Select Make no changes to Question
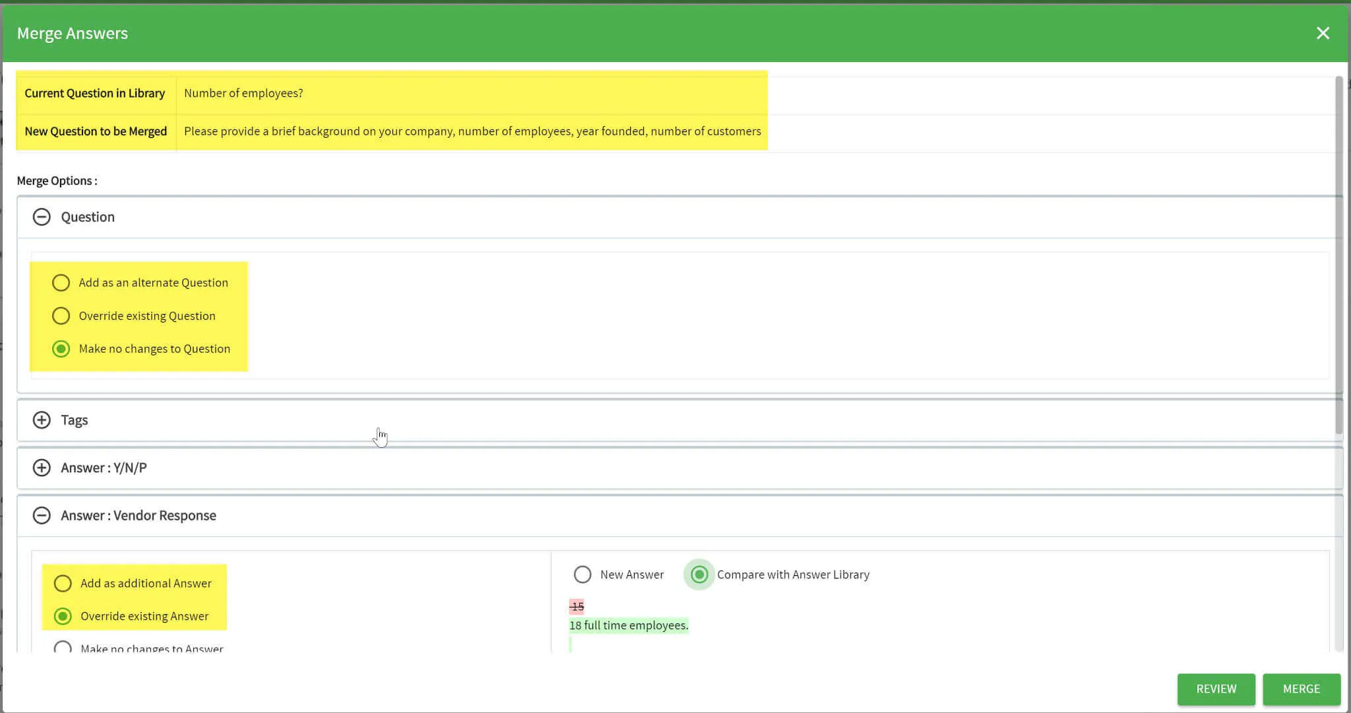The width and height of the screenshot is (1351, 713). point(61,349)
